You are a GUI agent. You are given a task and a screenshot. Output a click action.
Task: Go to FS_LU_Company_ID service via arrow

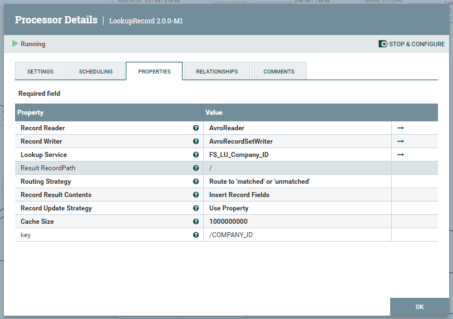click(401, 155)
